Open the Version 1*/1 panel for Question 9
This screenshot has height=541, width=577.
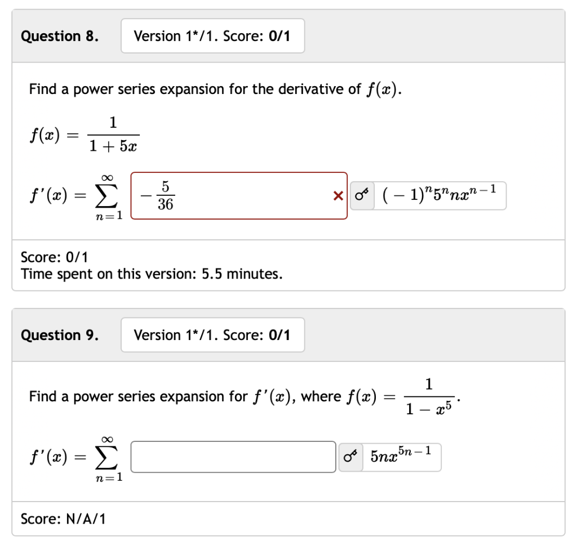212,335
